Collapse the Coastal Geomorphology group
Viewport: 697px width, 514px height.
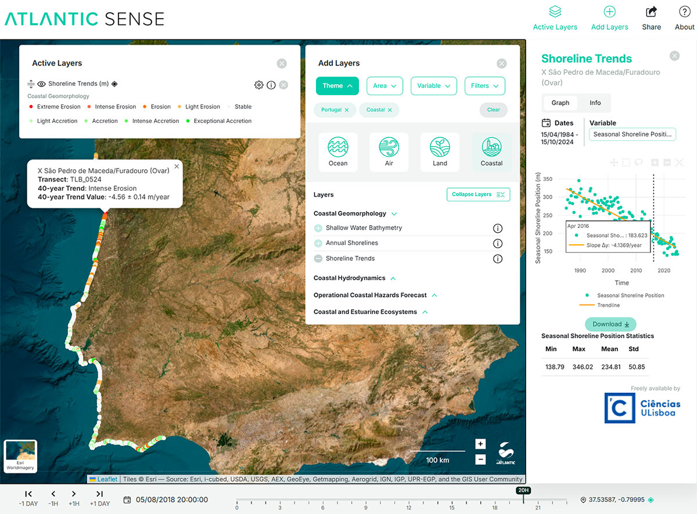click(x=394, y=214)
